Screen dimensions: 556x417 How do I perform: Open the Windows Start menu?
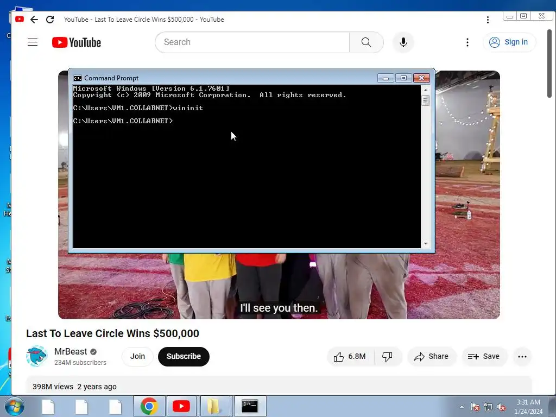coord(15,406)
